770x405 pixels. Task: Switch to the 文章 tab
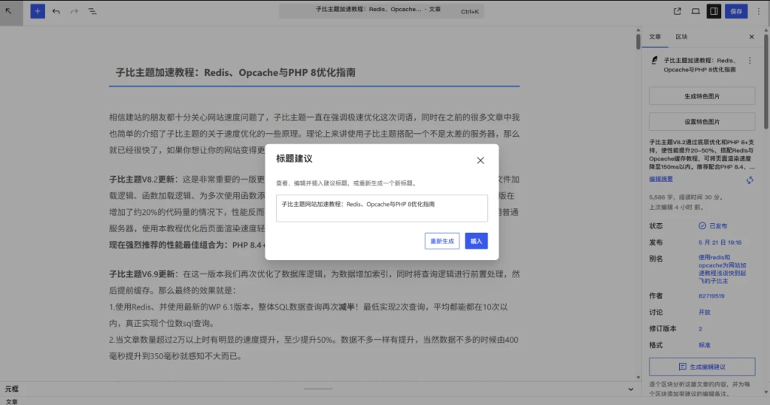coord(655,37)
